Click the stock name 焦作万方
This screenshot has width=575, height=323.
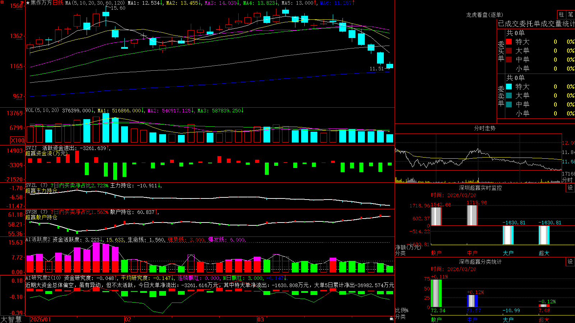(41, 3)
